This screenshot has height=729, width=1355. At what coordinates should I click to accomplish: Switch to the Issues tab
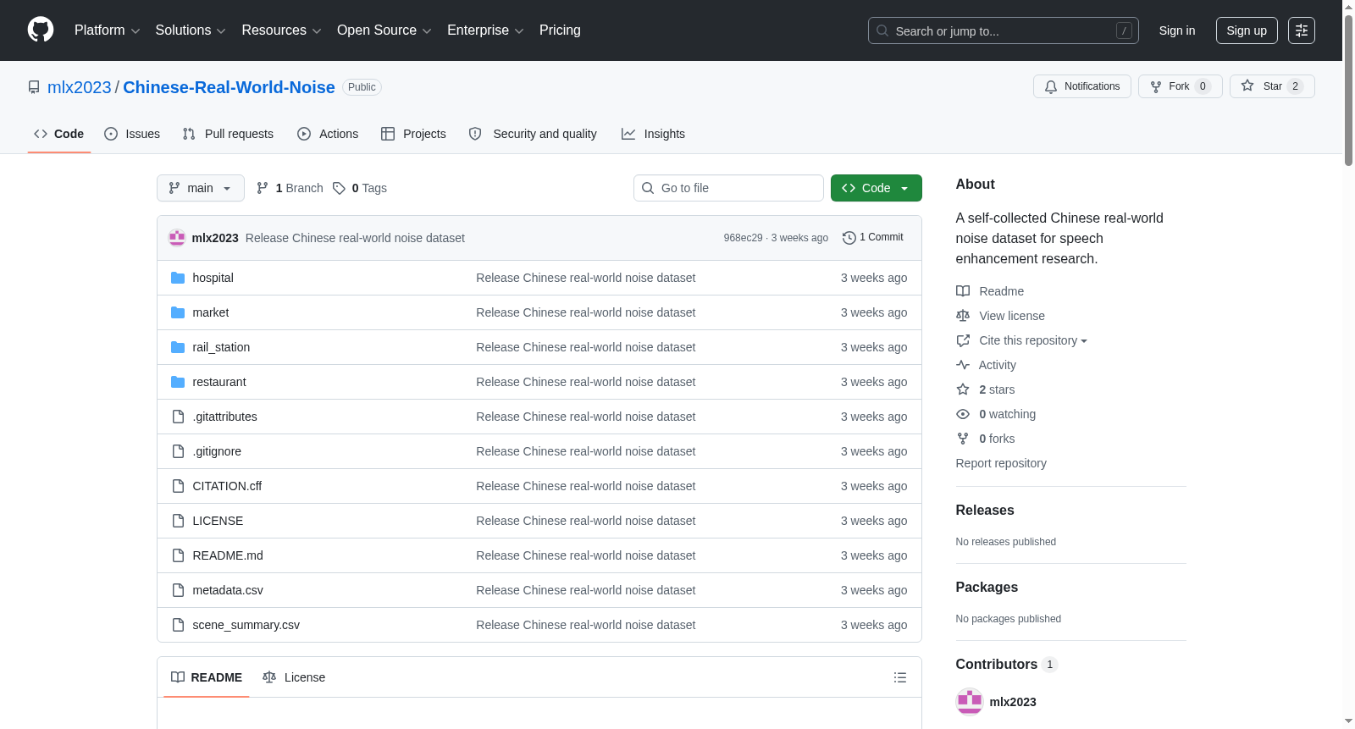132,134
